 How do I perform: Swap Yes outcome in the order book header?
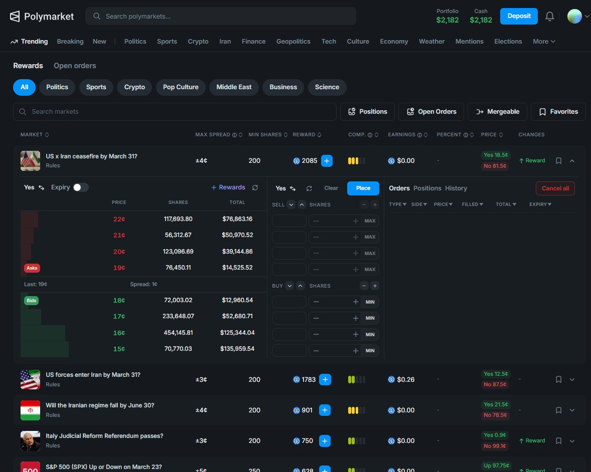point(42,187)
